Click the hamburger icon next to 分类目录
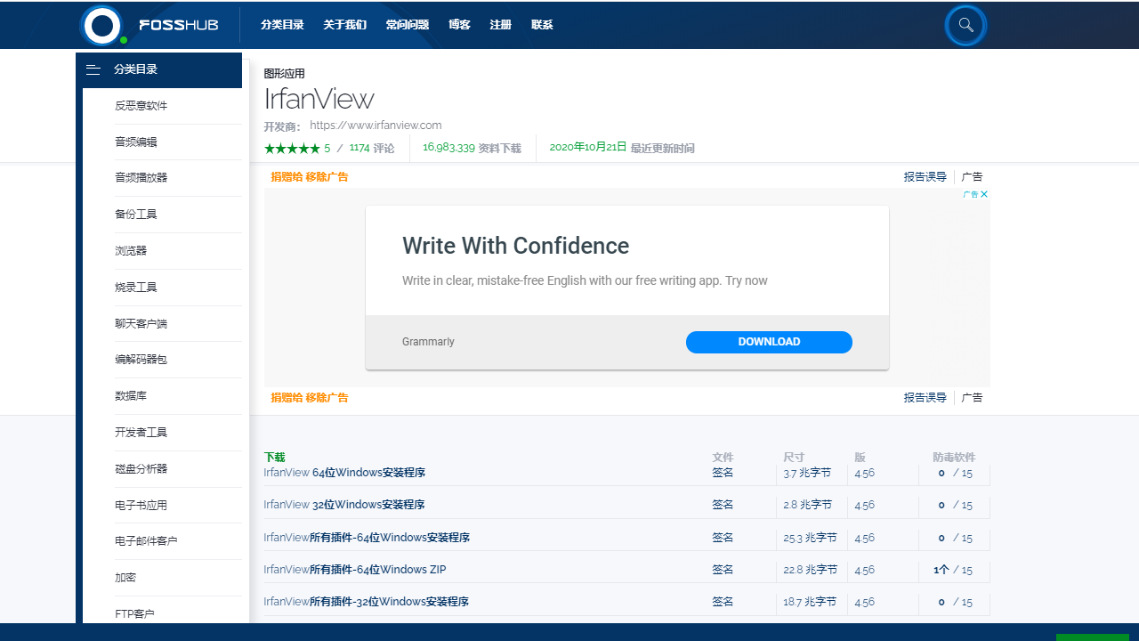The height and width of the screenshot is (641, 1139). [x=93, y=69]
